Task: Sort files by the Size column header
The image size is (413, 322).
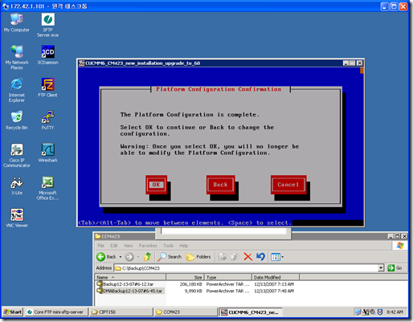Action: pos(185,277)
